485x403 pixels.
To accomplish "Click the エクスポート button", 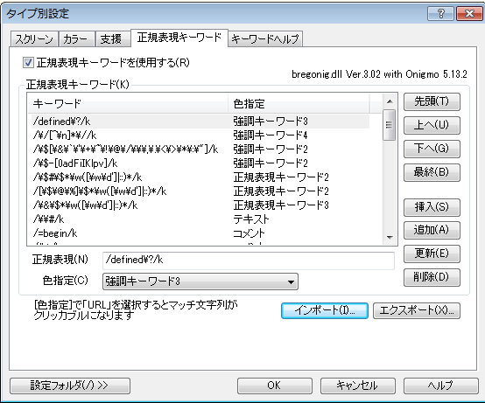I will click(417, 310).
